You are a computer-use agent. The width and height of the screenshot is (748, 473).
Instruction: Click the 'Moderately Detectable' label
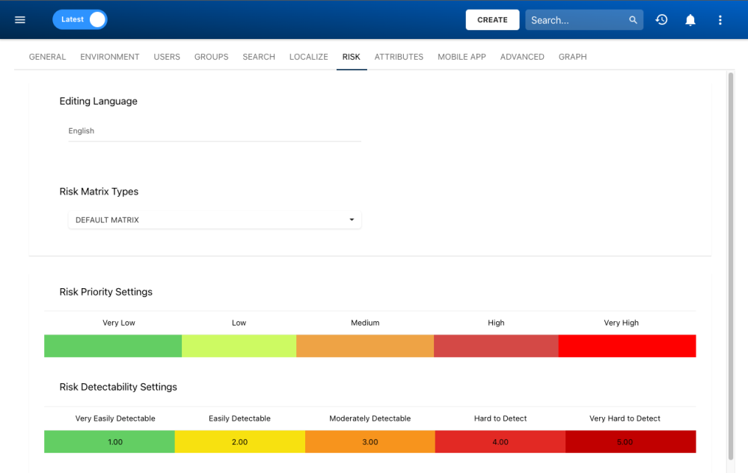370,418
